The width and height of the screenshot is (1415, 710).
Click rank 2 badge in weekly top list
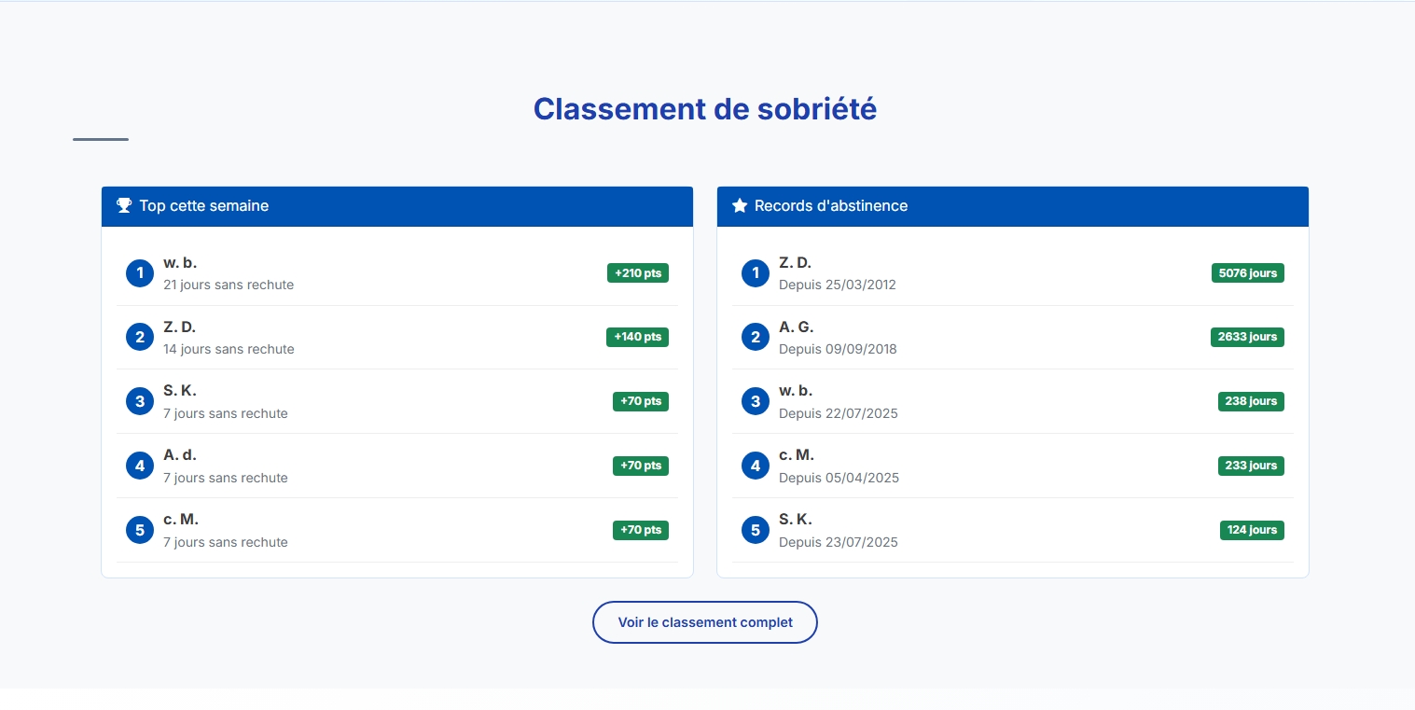[140, 337]
